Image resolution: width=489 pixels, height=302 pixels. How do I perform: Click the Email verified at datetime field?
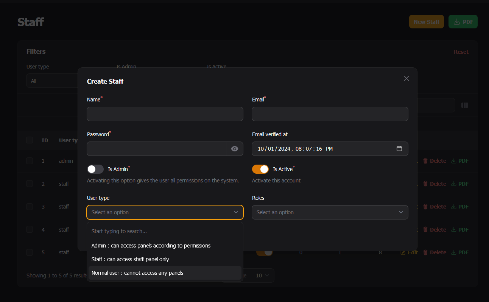330,149
